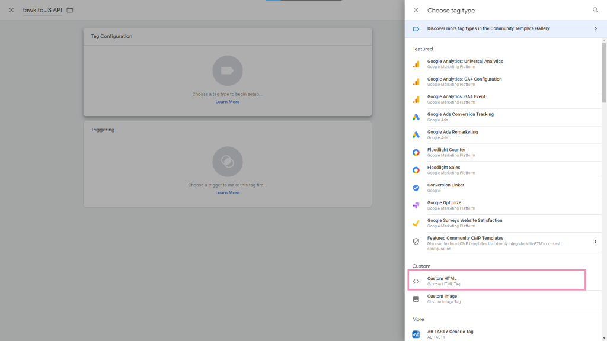
Task: Open Learn More under Tag Configuration
Action: [227, 102]
